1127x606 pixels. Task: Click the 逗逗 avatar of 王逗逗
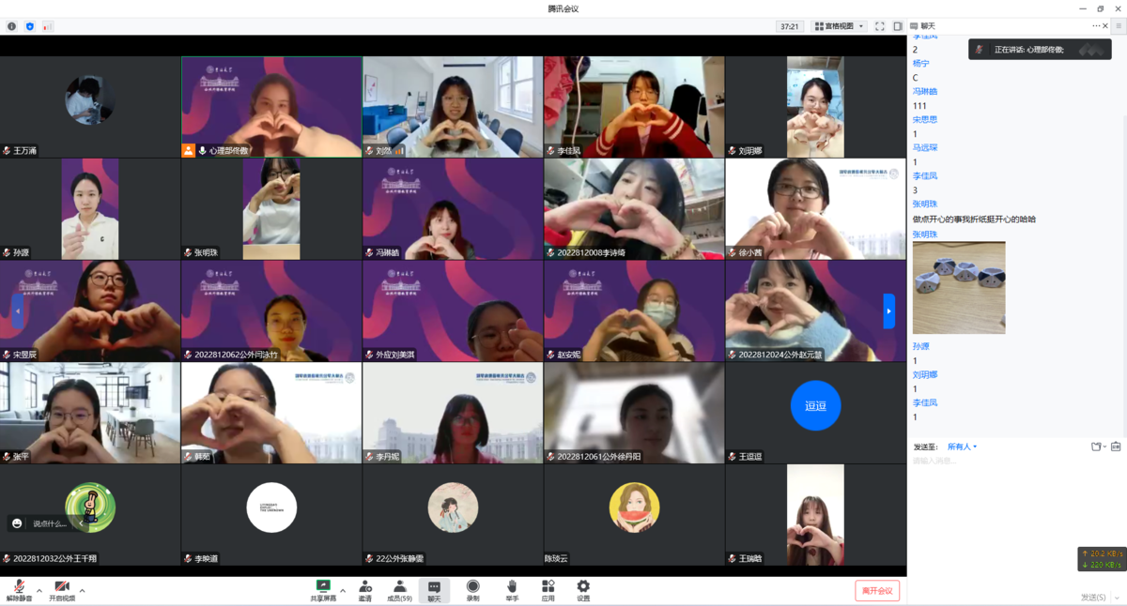815,406
